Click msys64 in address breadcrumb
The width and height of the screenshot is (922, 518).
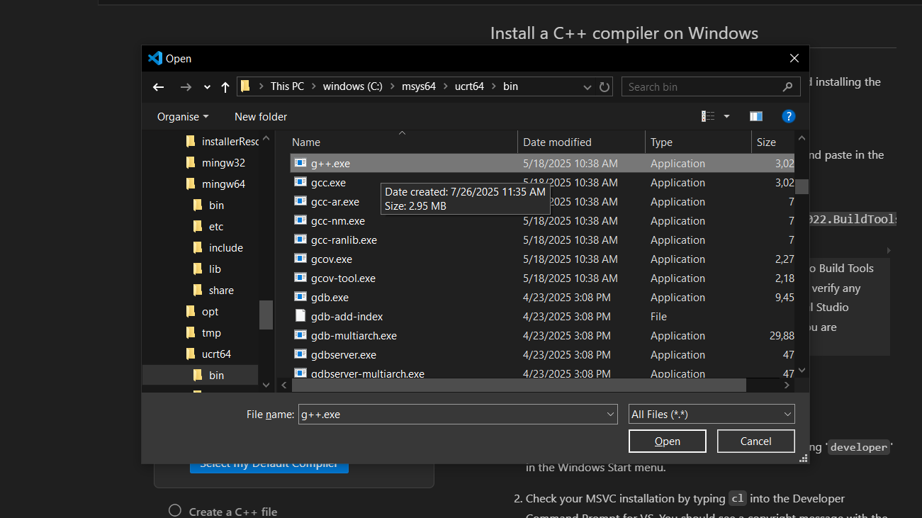(419, 86)
